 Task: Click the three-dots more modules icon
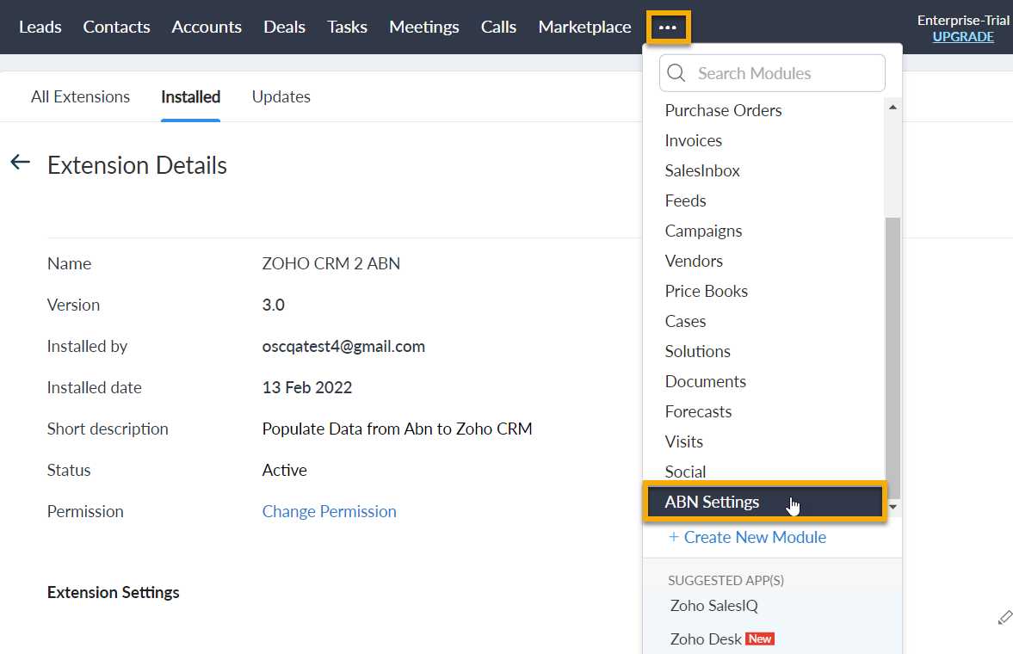click(668, 28)
